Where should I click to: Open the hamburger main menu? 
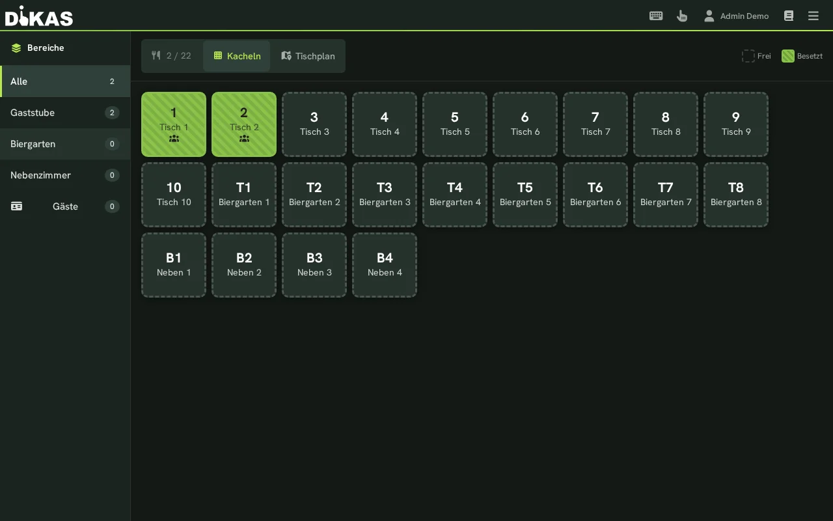coord(813,16)
